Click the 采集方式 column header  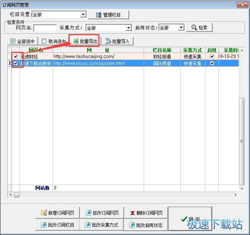pyautogui.click(x=193, y=50)
